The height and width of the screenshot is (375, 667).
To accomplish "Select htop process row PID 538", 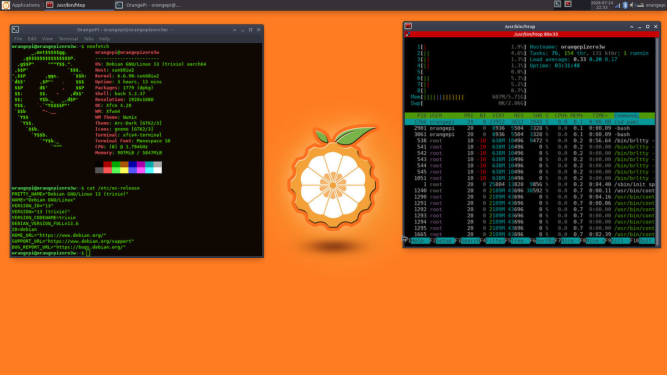I will (x=530, y=141).
